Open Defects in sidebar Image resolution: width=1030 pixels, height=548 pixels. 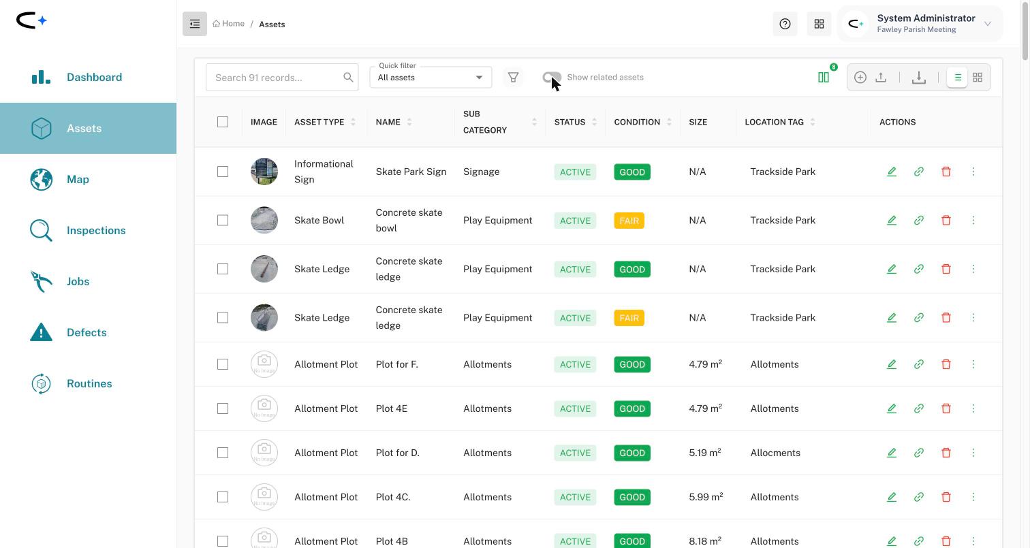(88, 332)
